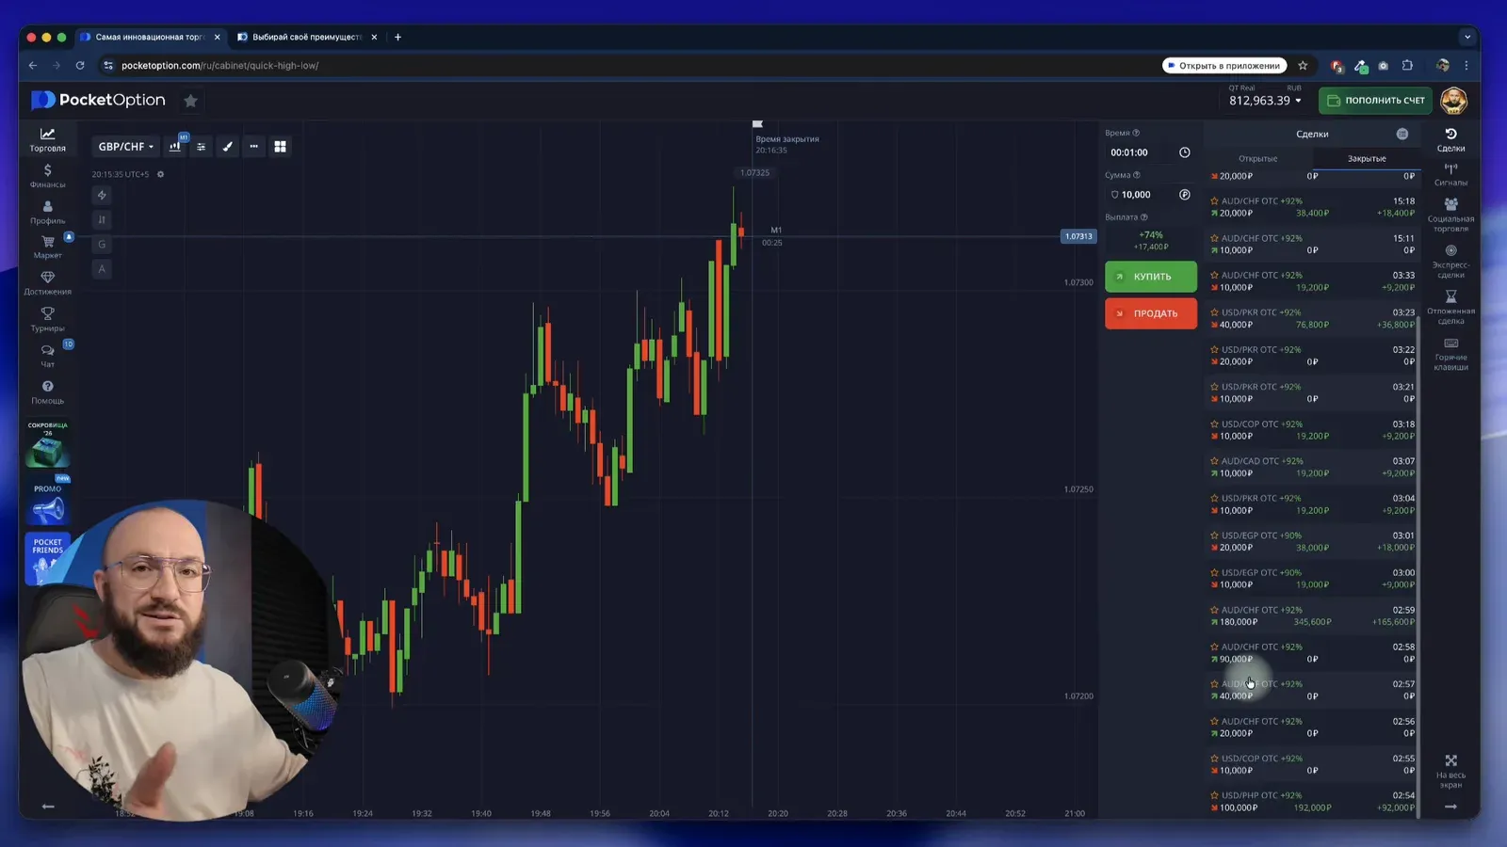Viewport: 1507px width, 847px height.
Task: Star the USD/EGP OTC trade at 03:01
Action: point(1214,535)
